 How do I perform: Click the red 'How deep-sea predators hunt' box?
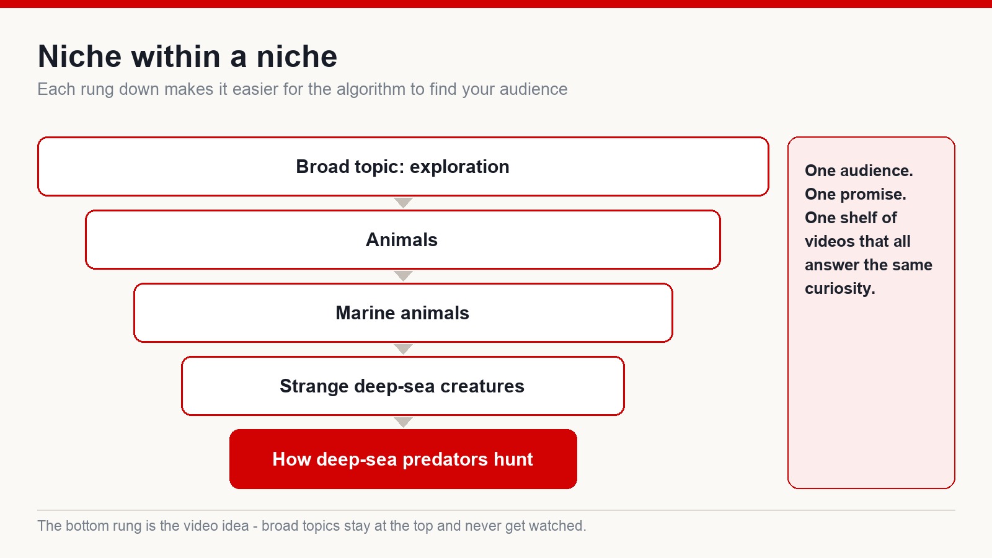point(403,459)
